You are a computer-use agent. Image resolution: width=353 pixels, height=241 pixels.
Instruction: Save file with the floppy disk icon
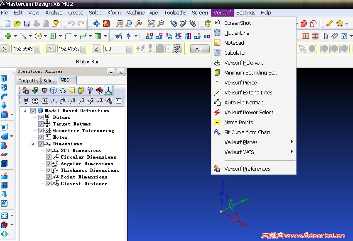pos(27,23)
